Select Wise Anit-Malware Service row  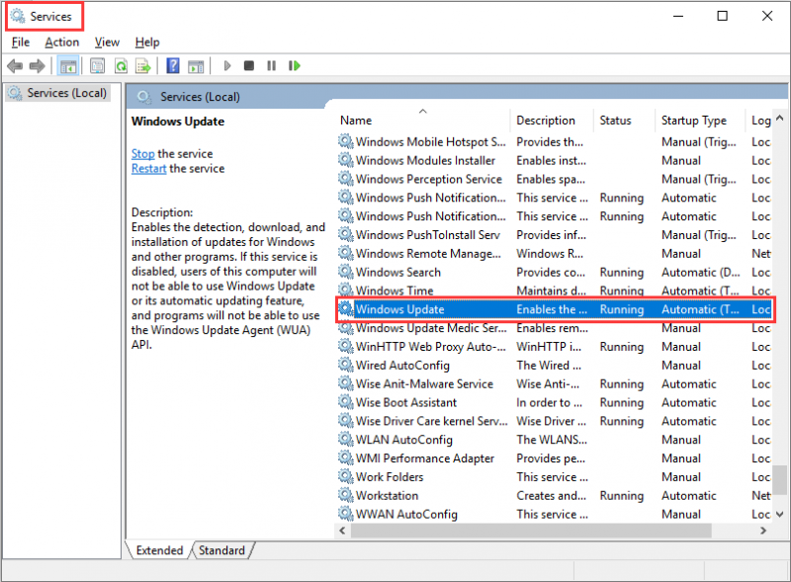[x=554, y=383]
